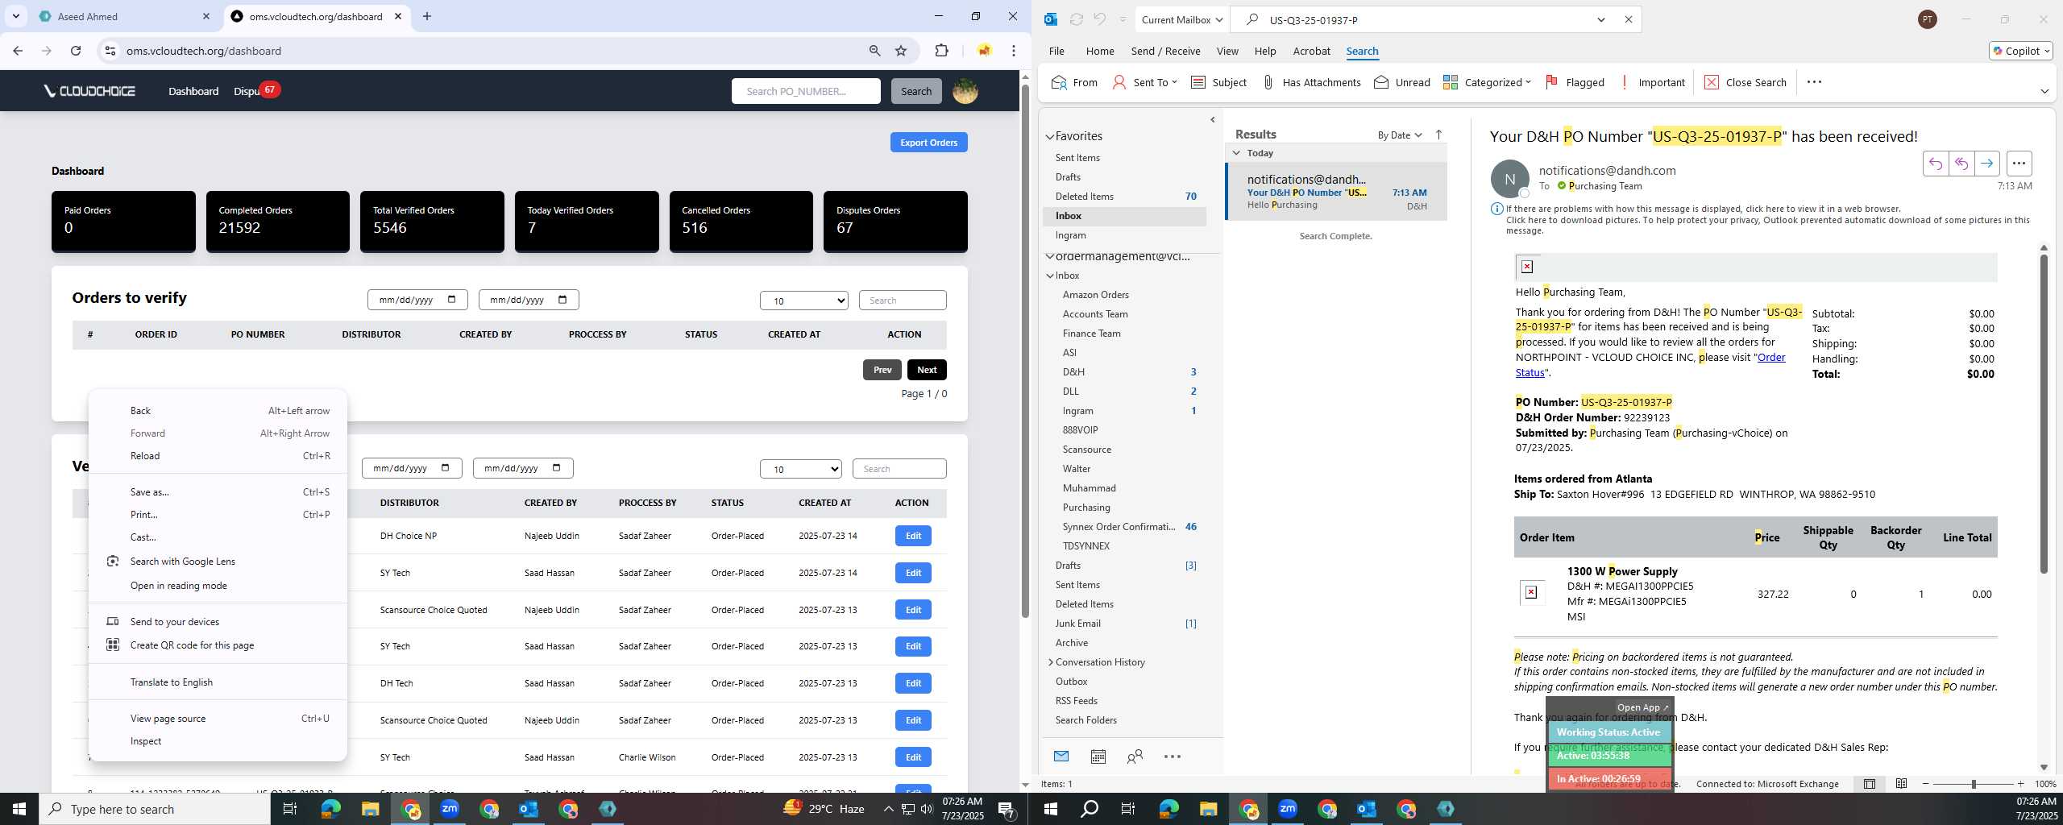Filter search by From in Outlook ribbon
The width and height of the screenshot is (2063, 825).
(x=1074, y=82)
